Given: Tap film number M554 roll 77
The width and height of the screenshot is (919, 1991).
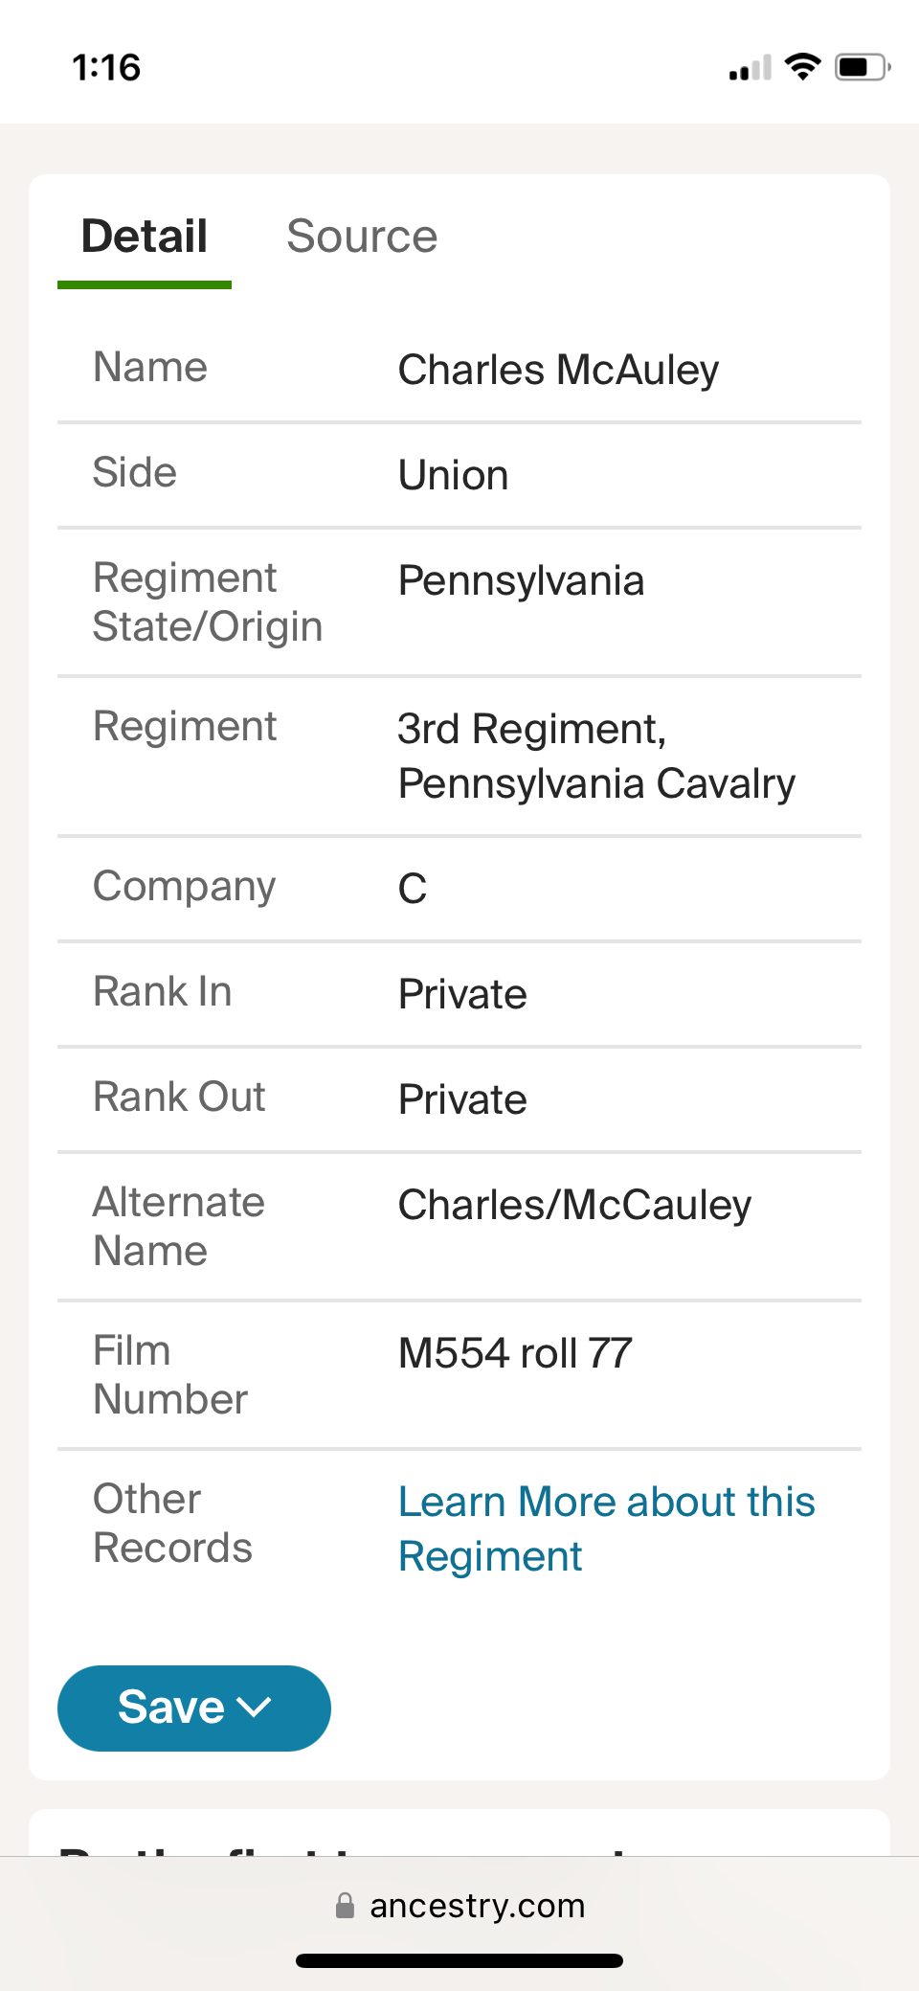Looking at the screenshot, I should 515,1353.
